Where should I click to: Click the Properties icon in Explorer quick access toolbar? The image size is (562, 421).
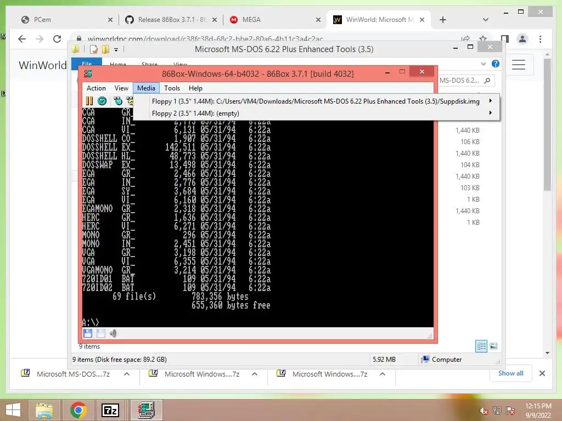tap(94, 49)
